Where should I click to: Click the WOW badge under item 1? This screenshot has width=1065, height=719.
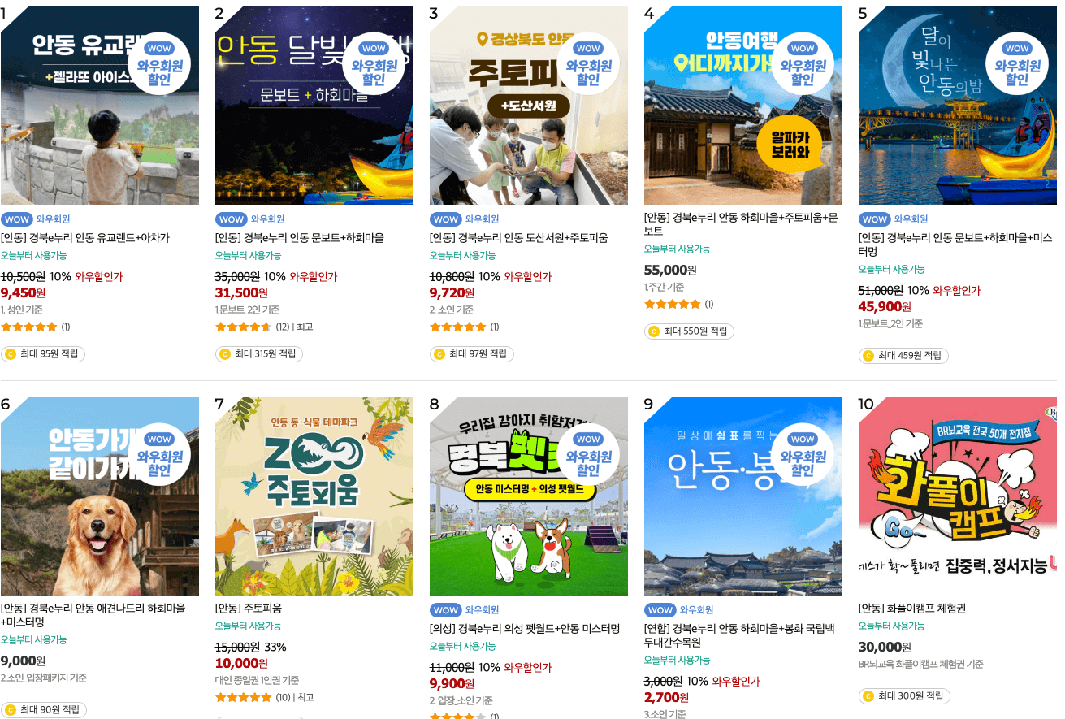17,219
